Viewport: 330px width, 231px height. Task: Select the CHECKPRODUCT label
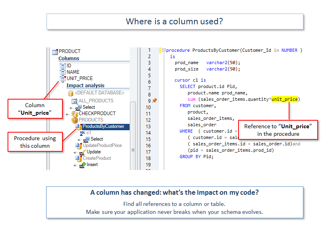tap(97, 114)
